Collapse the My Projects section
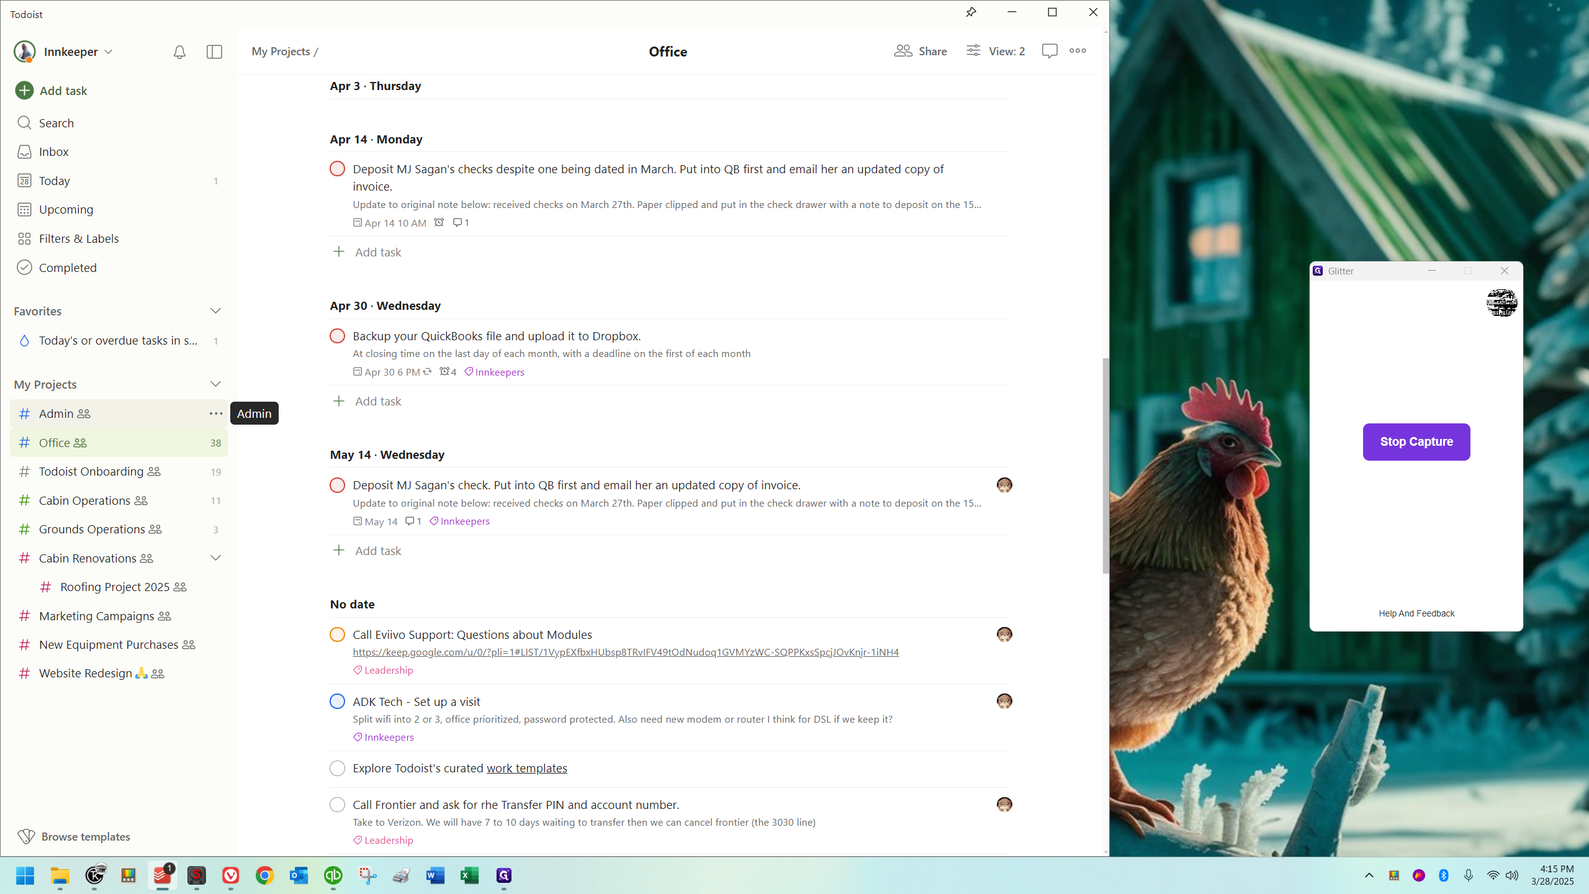 click(215, 384)
